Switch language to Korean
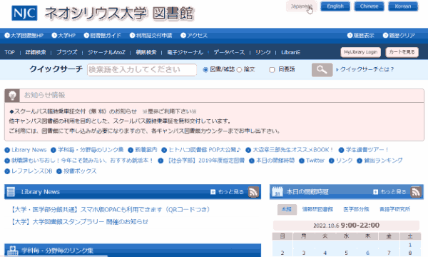Viewport: 428px width, 257px height. pos(403,6)
